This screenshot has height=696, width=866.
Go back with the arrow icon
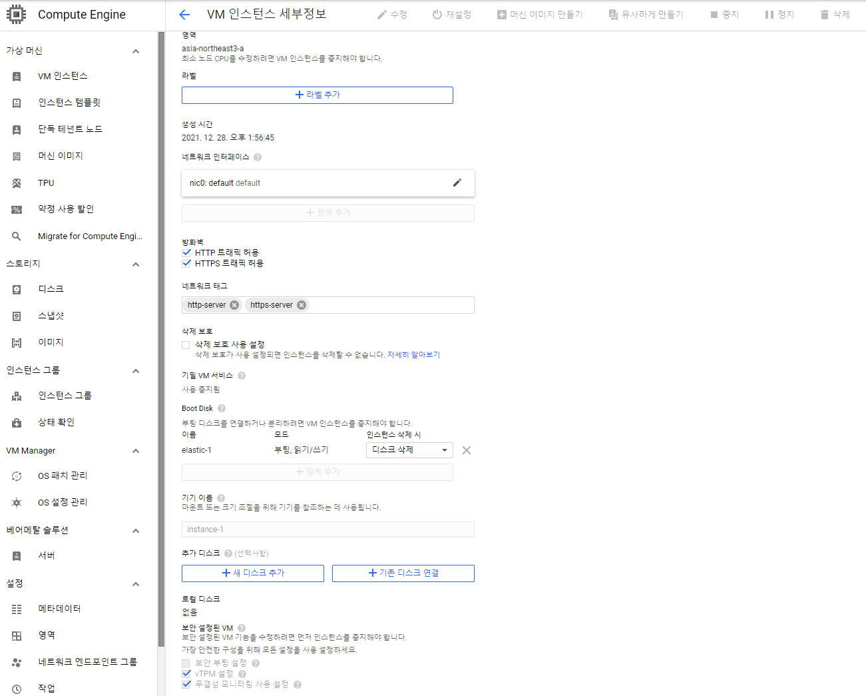(x=184, y=15)
